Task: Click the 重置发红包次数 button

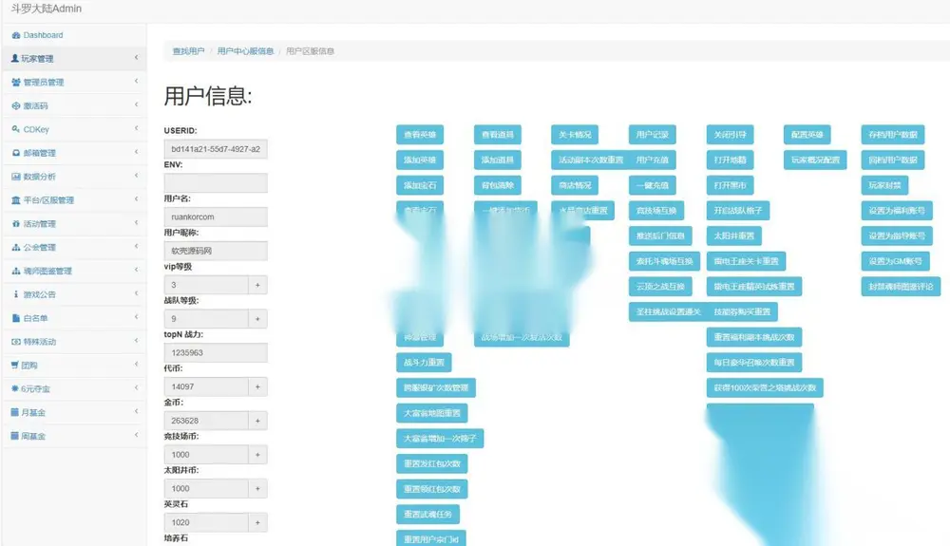Action: click(x=432, y=463)
